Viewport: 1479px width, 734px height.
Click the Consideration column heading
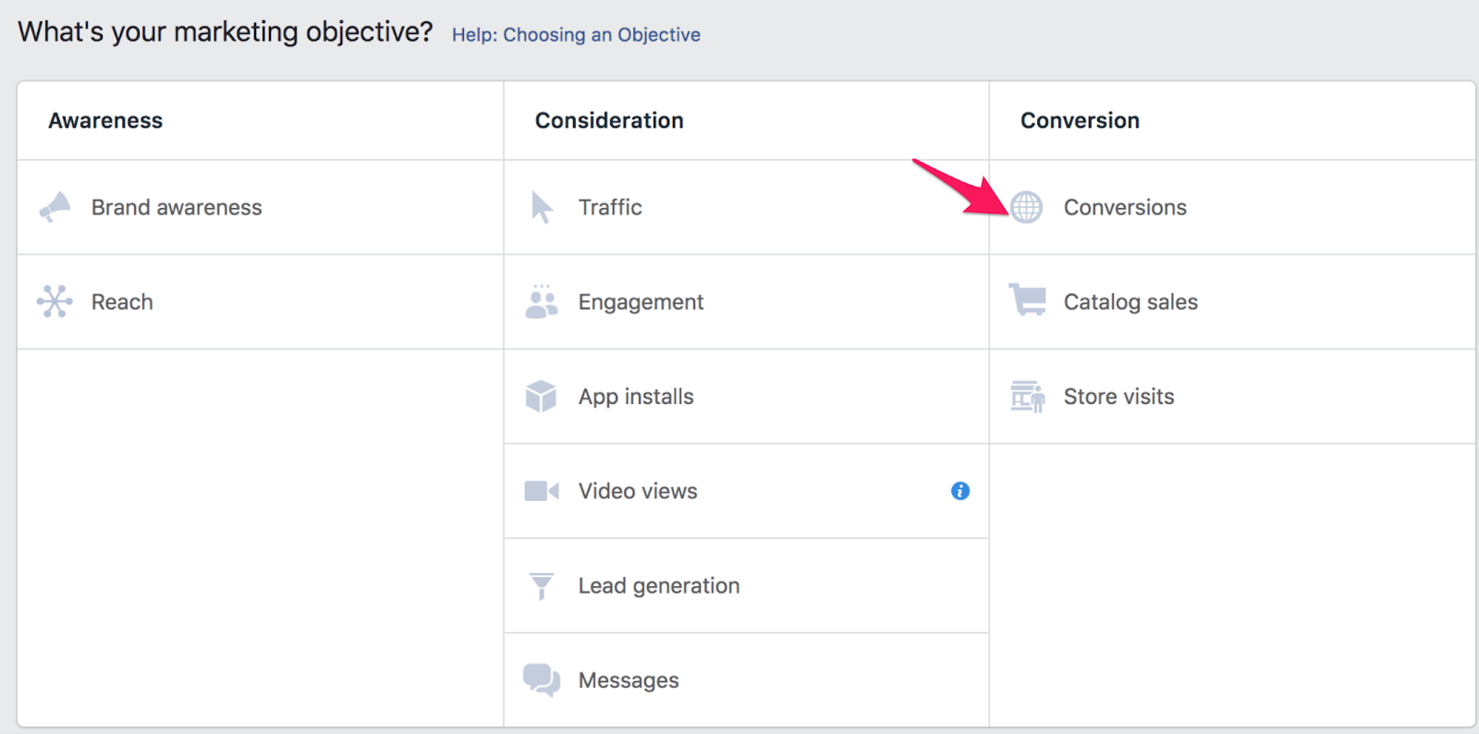point(609,120)
